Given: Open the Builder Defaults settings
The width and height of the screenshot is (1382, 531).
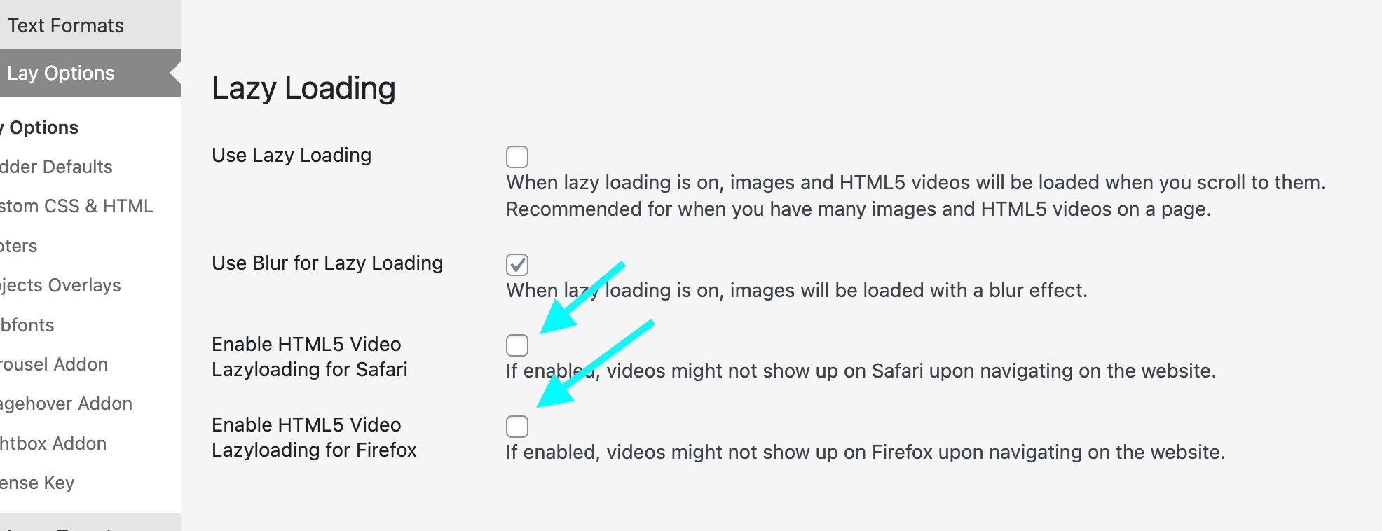Looking at the screenshot, I should [x=56, y=167].
